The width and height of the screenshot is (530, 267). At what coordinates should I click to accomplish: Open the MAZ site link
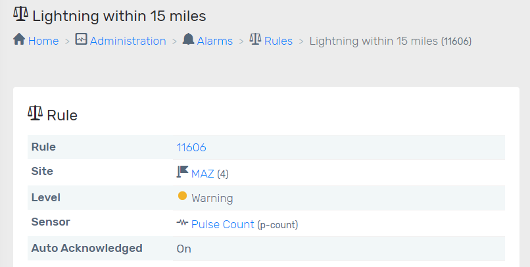click(203, 174)
